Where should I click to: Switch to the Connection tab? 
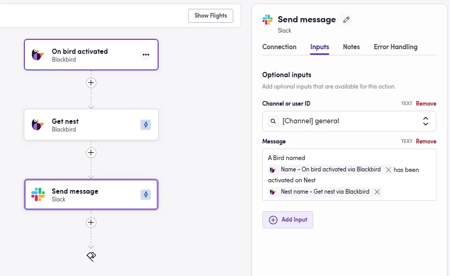click(x=279, y=47)
